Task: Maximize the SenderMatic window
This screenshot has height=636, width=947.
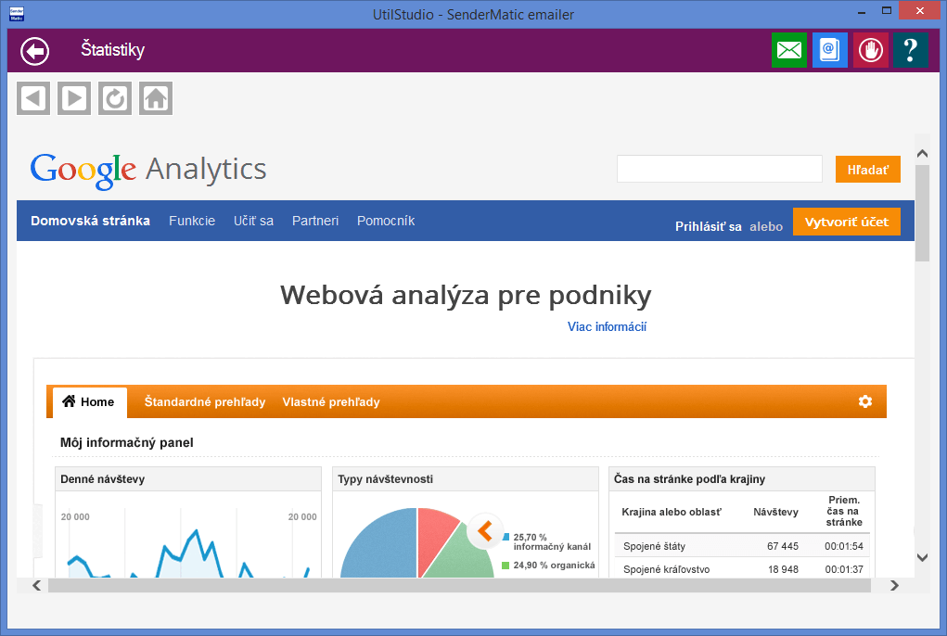Action: click(x=887, y=11)
